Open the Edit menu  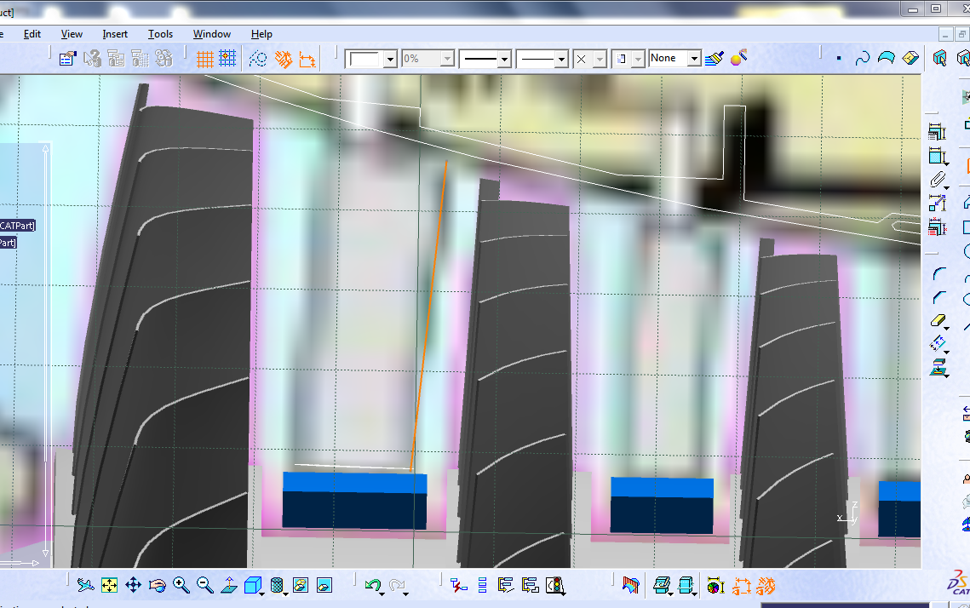(x=32, y=34)
